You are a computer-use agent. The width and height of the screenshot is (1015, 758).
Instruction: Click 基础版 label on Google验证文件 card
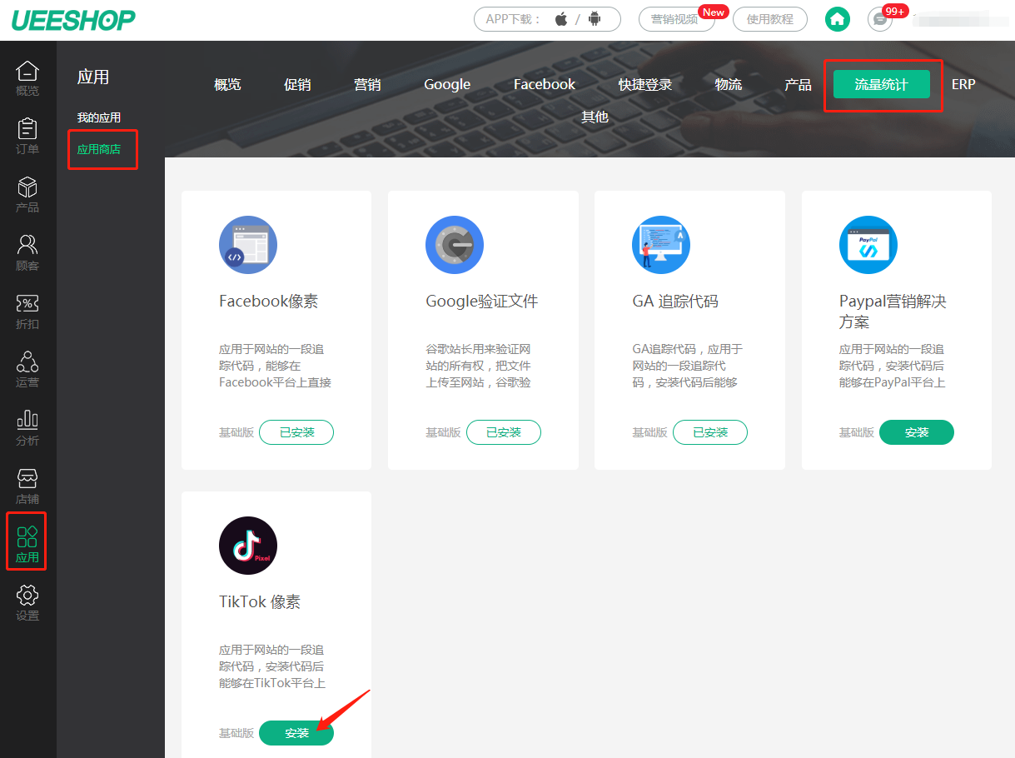click(x=443, y=432)
